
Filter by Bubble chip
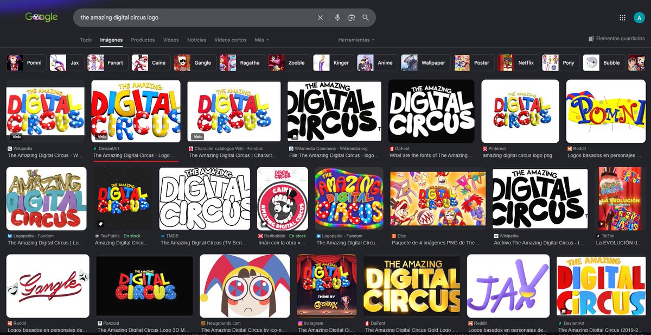pos(603,62)
